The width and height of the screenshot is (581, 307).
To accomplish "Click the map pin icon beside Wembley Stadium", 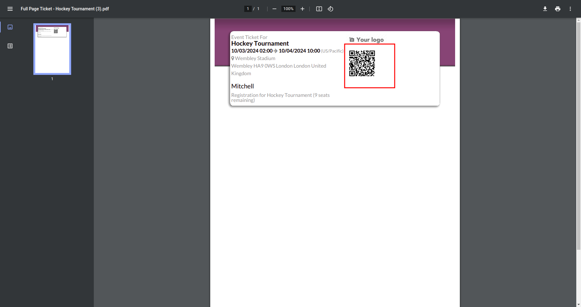I will point(233,58).
